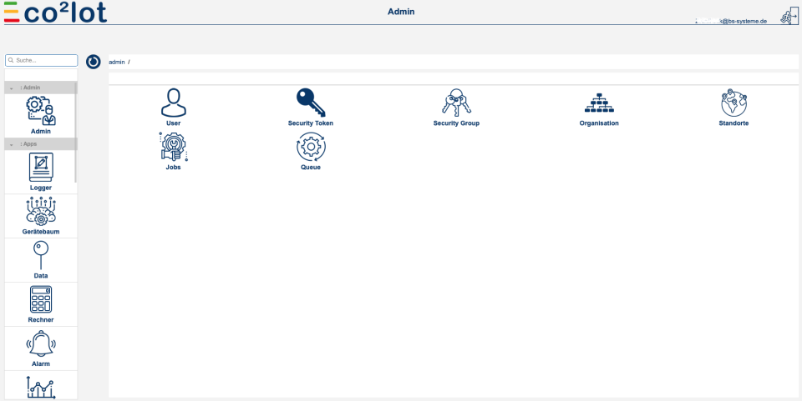Click the Rechner label in sidebar
802x401 pixels.
point(41,320)
